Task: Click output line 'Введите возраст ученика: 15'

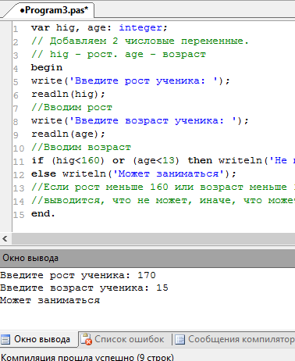Action: click(84, 288)
